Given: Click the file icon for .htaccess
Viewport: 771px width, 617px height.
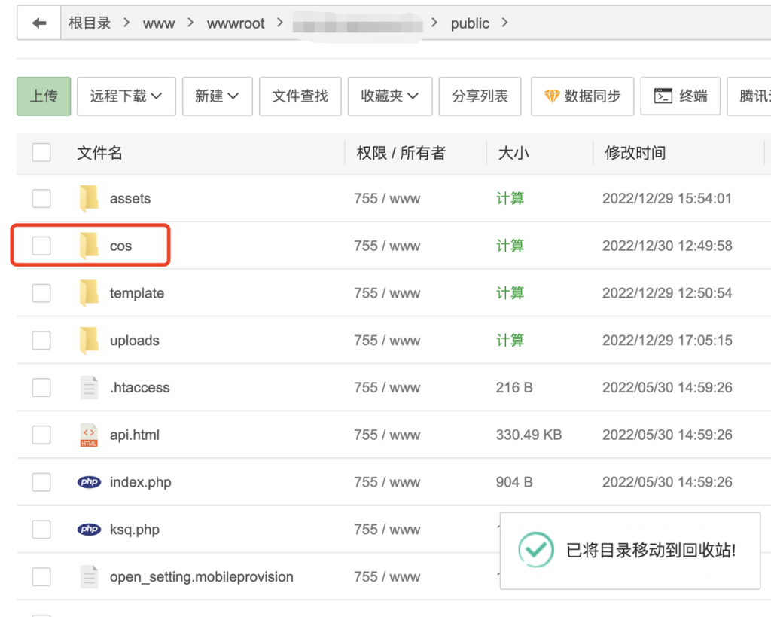Looking at the screenshot, I should pyautogui.click(x=88, y=387).
